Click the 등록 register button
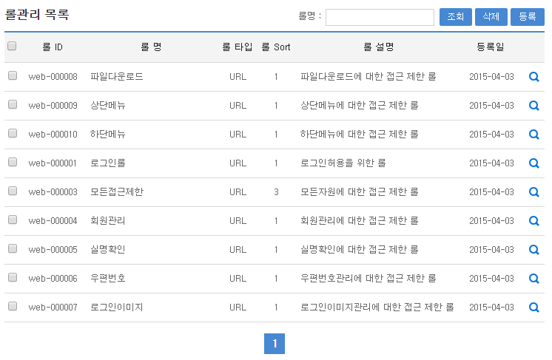Screen dimensions: 552x360 (527, 17)
